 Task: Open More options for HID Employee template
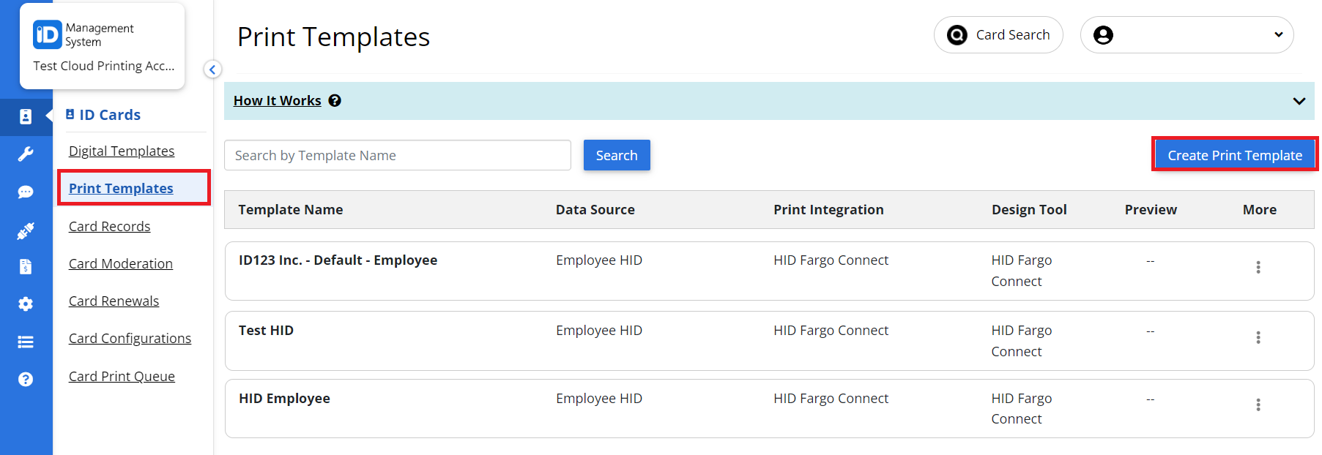pyautogui.click(x=1258, y=405)
